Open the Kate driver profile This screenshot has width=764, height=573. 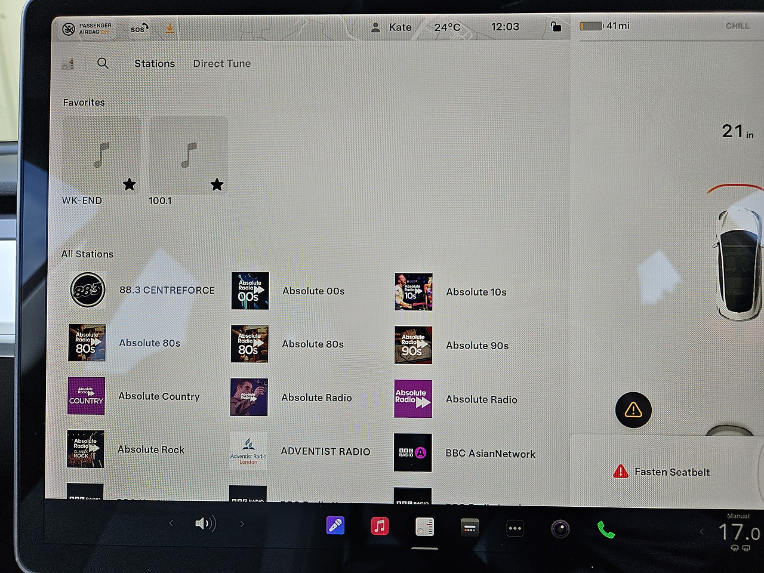pos(391,27)
